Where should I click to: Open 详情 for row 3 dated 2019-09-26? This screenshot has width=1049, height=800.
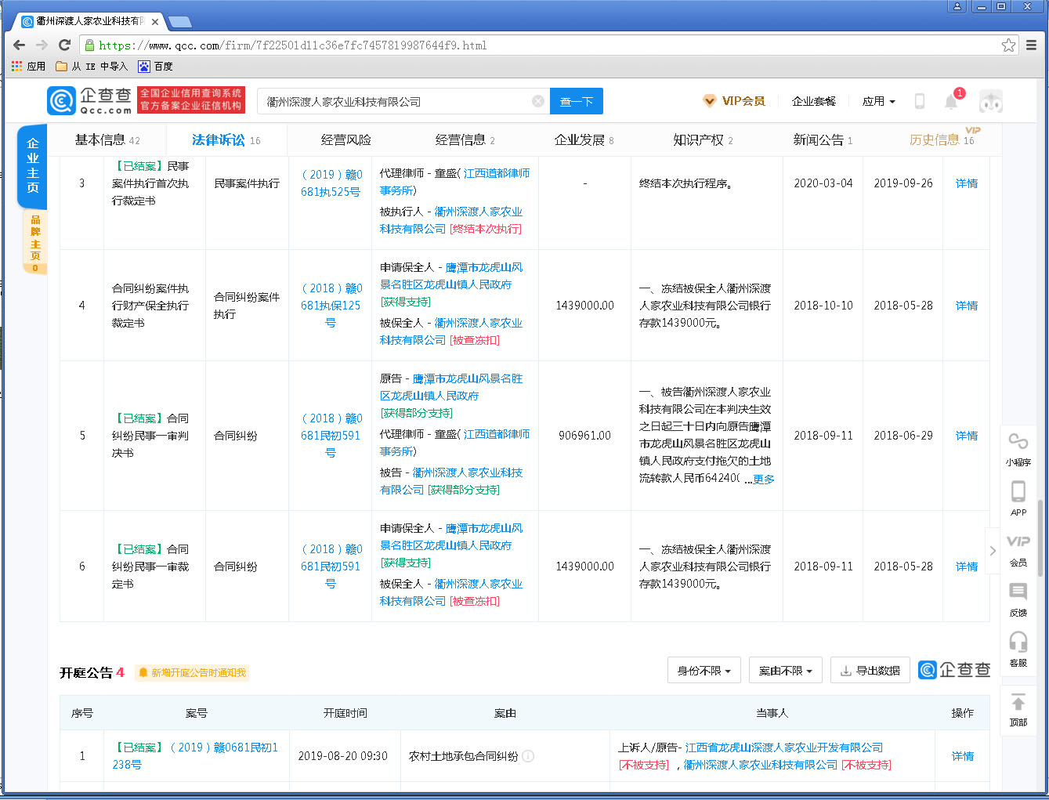pyautogui.click(x=966, y=183)
